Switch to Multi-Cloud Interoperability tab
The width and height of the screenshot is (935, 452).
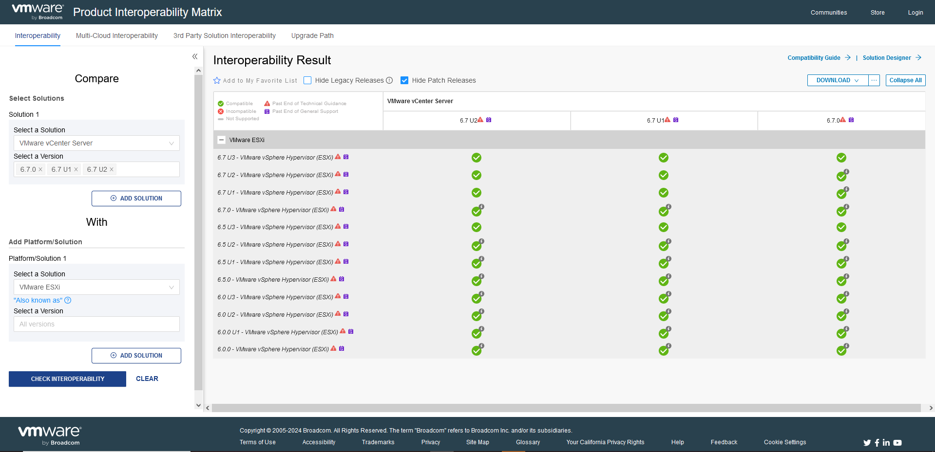pos(117,36)
